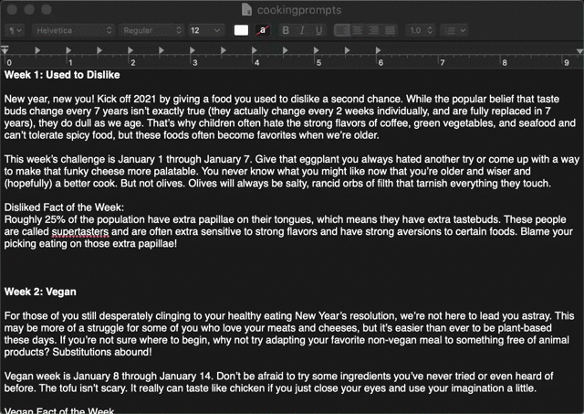Click the line 'Vegan Fact of the Week'
584x414 pixels.
pos(58,410)
